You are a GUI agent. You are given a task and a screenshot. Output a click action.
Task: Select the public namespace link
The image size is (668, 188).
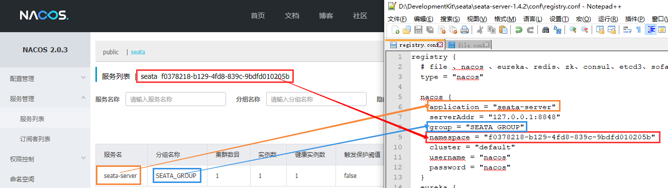coord(111,52)
